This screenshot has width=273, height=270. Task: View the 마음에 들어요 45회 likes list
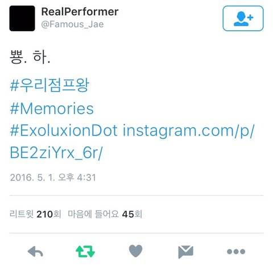tap(105, 214)
